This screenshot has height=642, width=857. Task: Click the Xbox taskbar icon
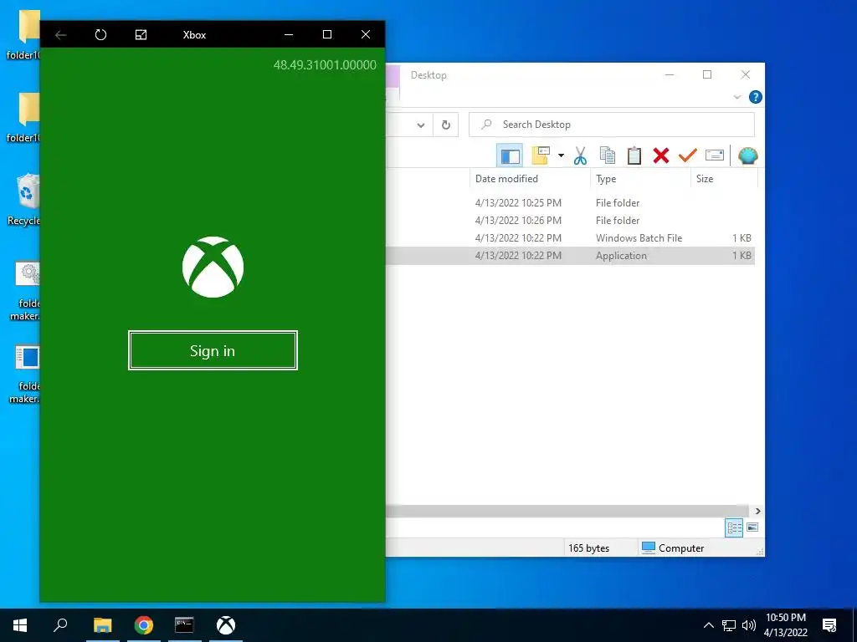click(x=226, y=625)
